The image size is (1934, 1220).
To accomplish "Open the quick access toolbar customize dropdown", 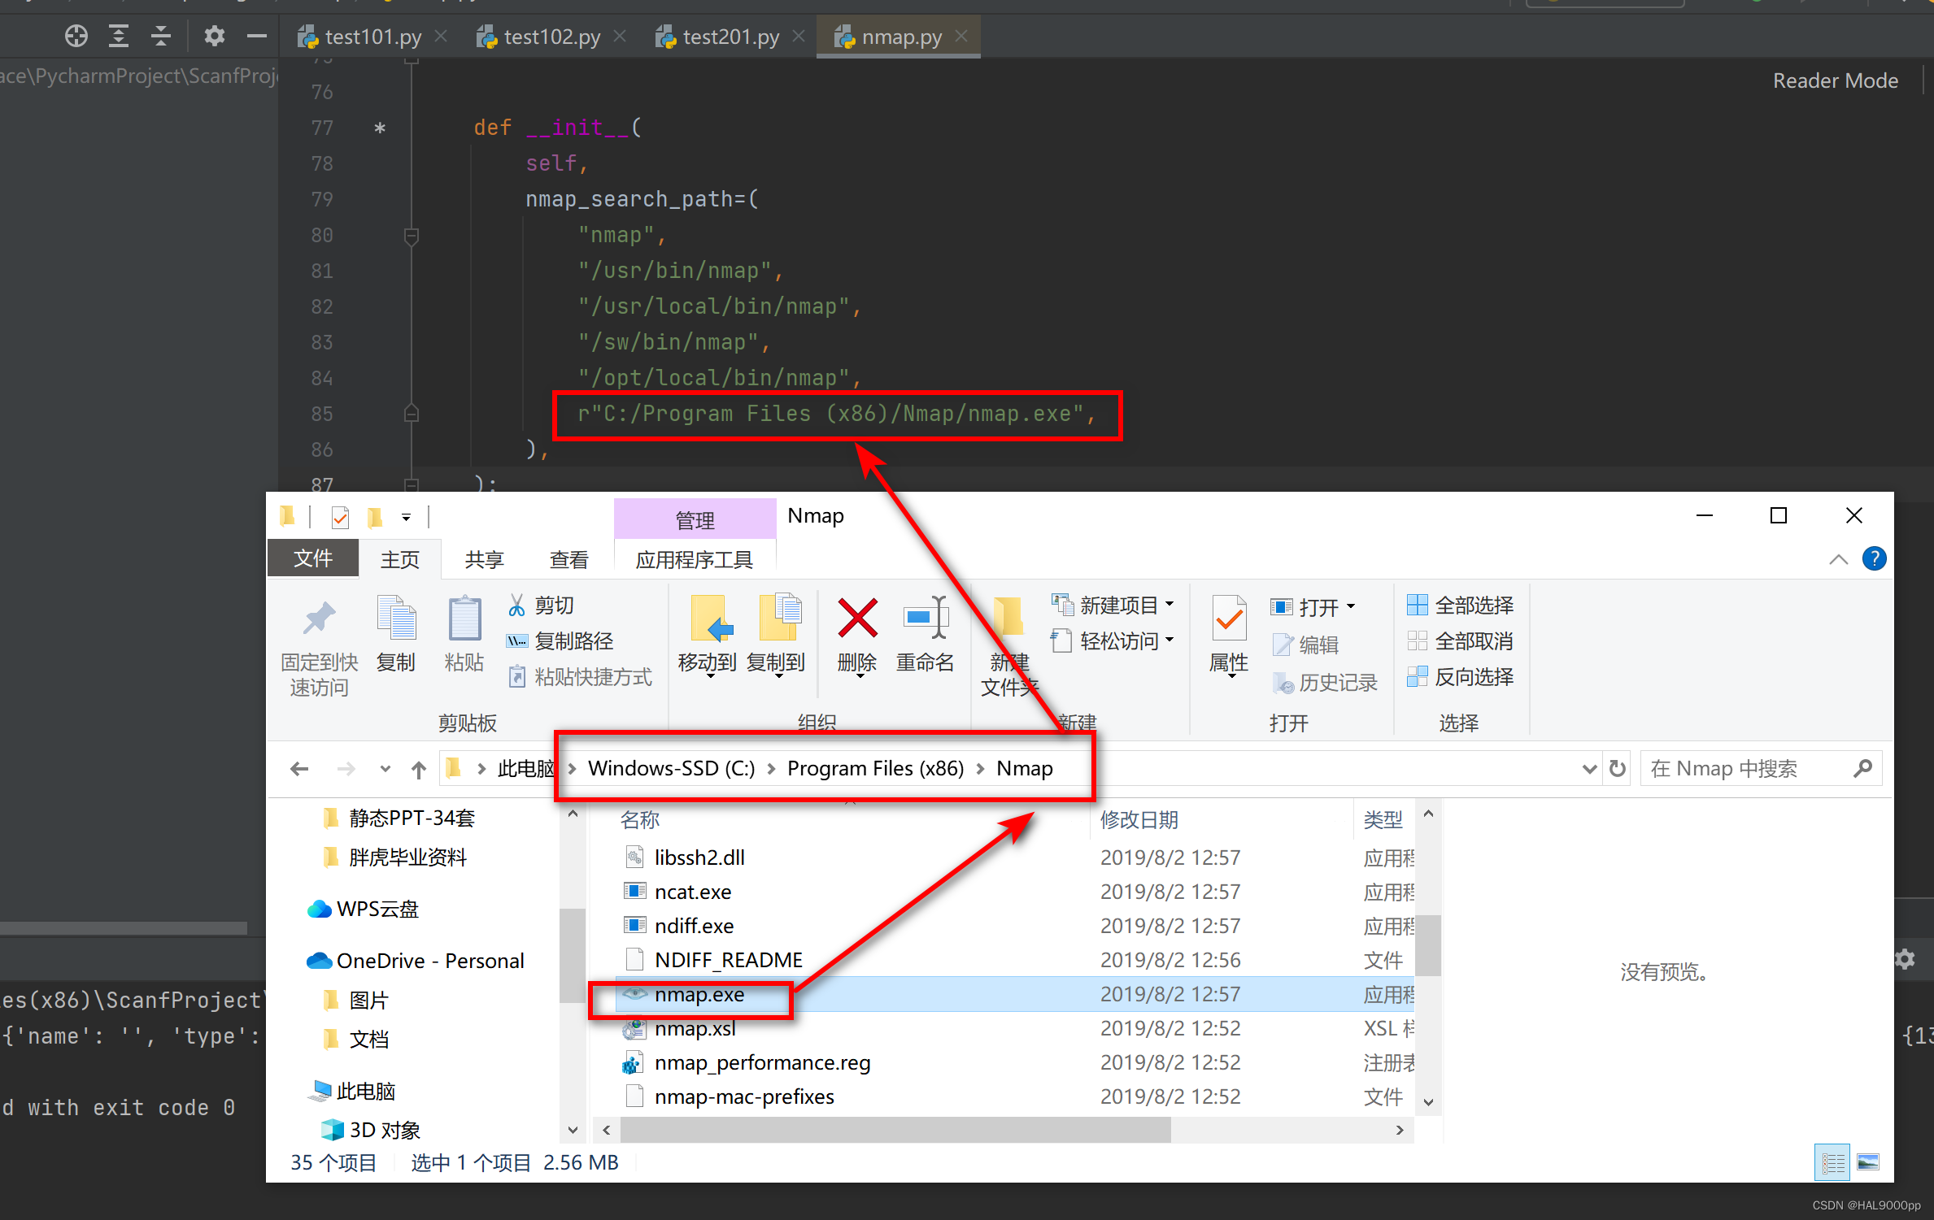I will pos(406,517).
